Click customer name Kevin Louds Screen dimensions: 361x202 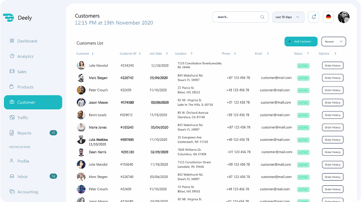click(x=97, y=115)
